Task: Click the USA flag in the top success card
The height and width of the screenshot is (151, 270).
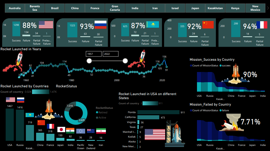Action: 46,24
